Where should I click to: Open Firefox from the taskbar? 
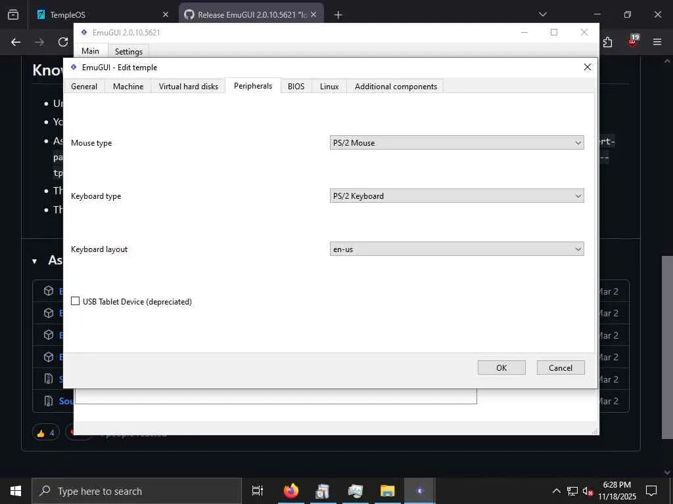[x=291, y=491]
